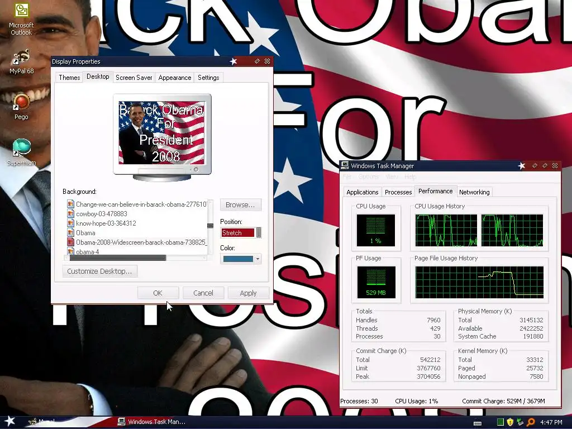Image resolution: width=572 pixels, height=429 pixels.
Task: Open the Networking tab in Task Manager
Action: coord(474,192)
